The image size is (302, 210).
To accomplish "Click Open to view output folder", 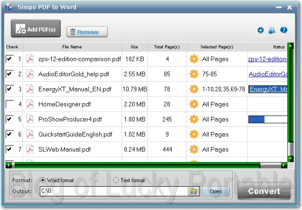I will tap(216, 191).
